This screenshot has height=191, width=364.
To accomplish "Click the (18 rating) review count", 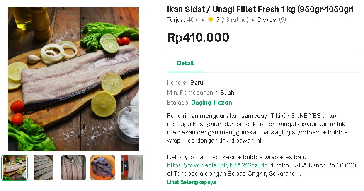I will 235,20.
